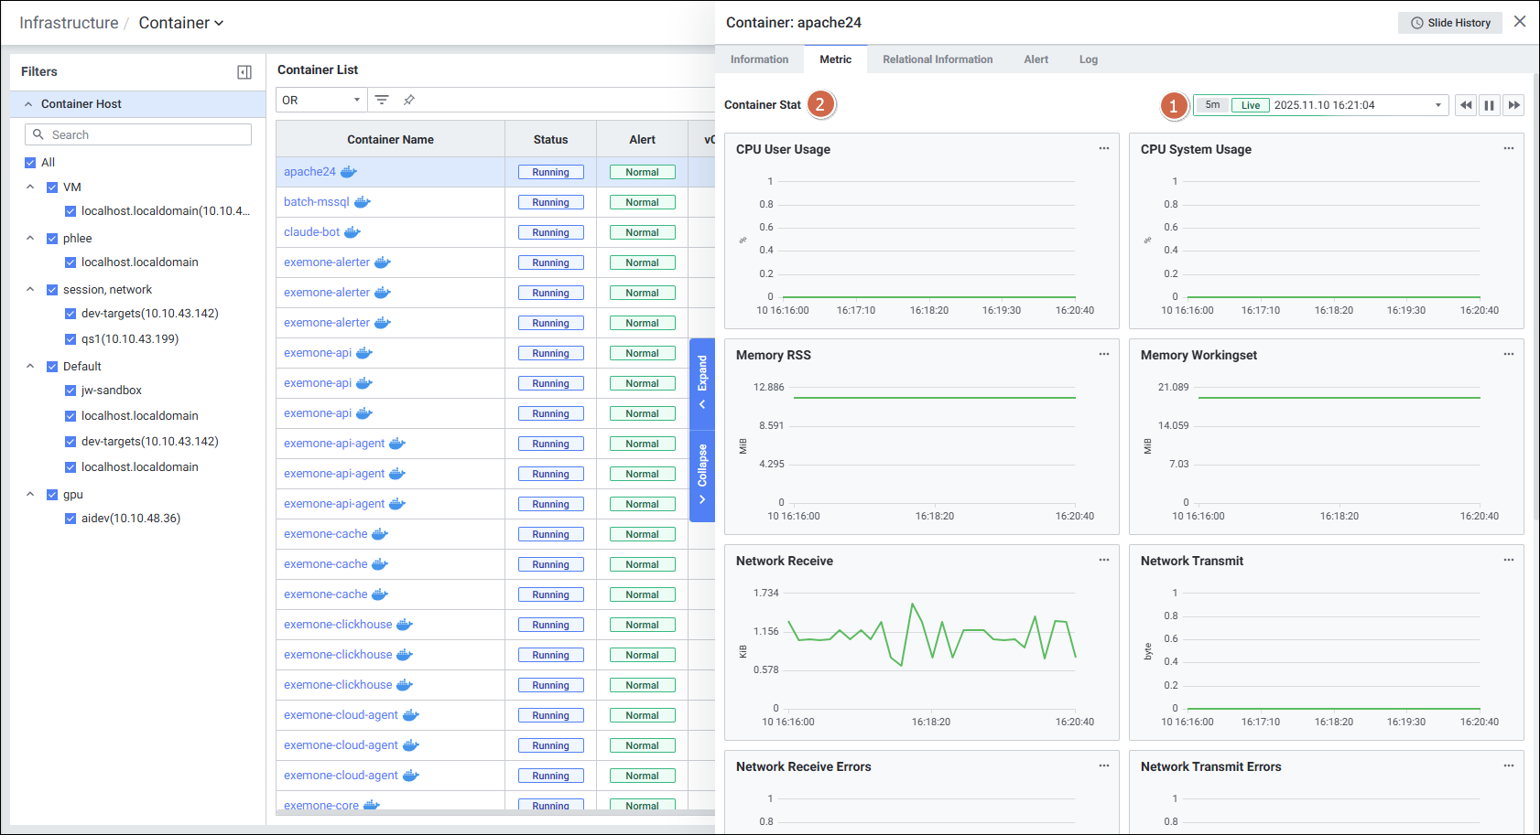The width and height of the screenshot is (1540, 835).
Task: Uncheck the jw-sandbox host checkbox
Action: pyautogui.click(x=70, y=391)
